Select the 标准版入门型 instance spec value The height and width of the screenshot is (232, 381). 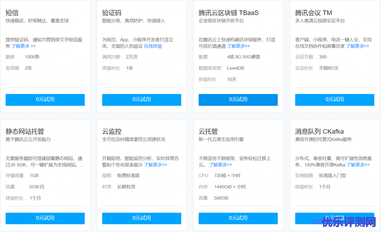[x=332, y=176]
